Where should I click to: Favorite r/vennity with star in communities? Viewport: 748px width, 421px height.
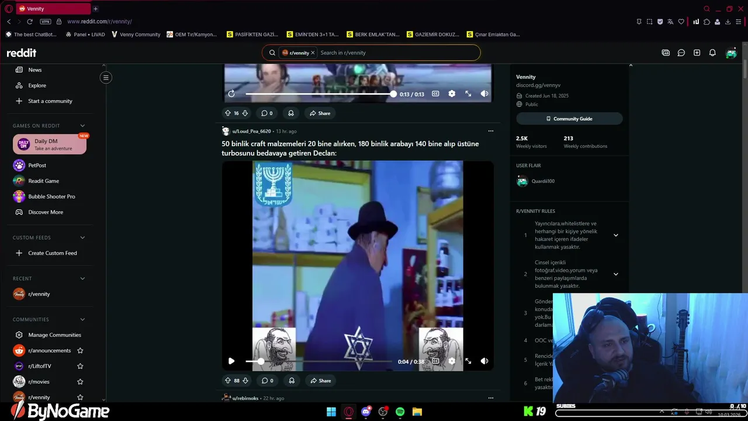point(80,398)
